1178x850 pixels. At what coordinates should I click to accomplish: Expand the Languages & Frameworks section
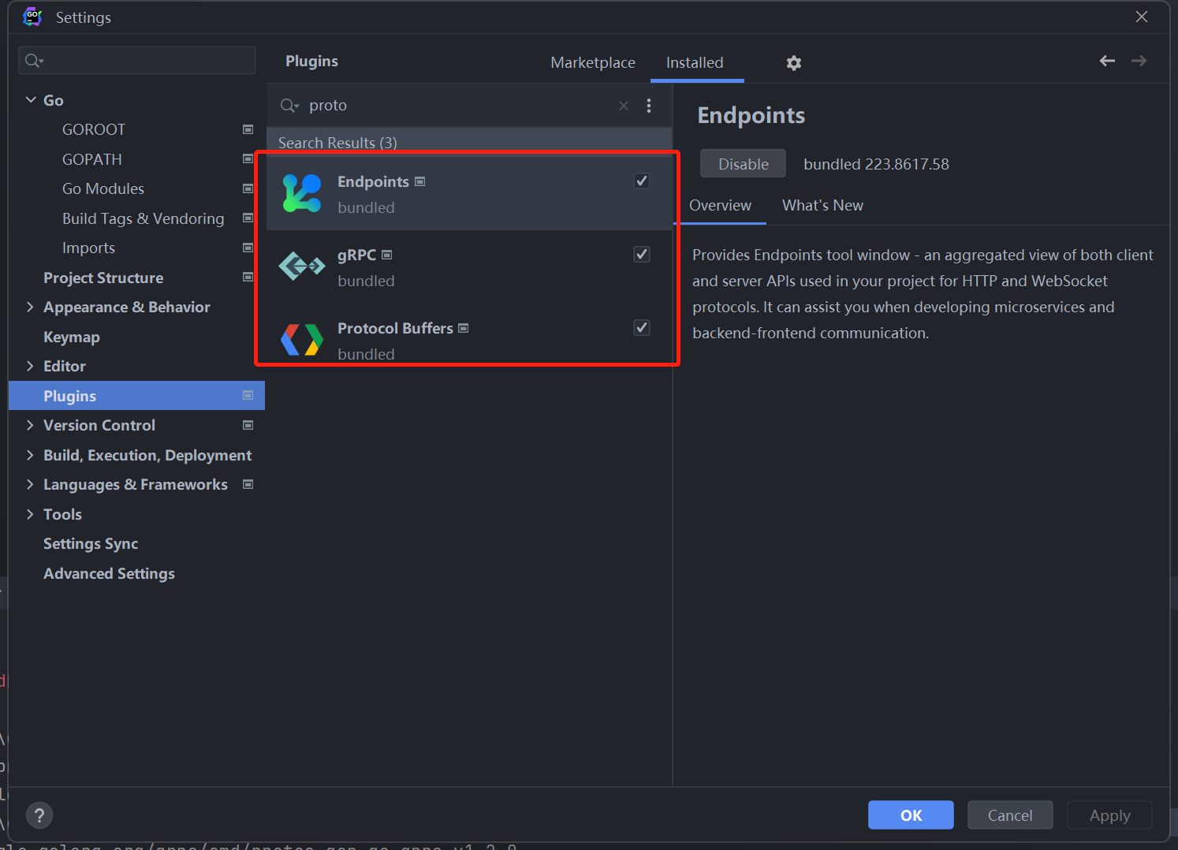click(x=30, y=484)
